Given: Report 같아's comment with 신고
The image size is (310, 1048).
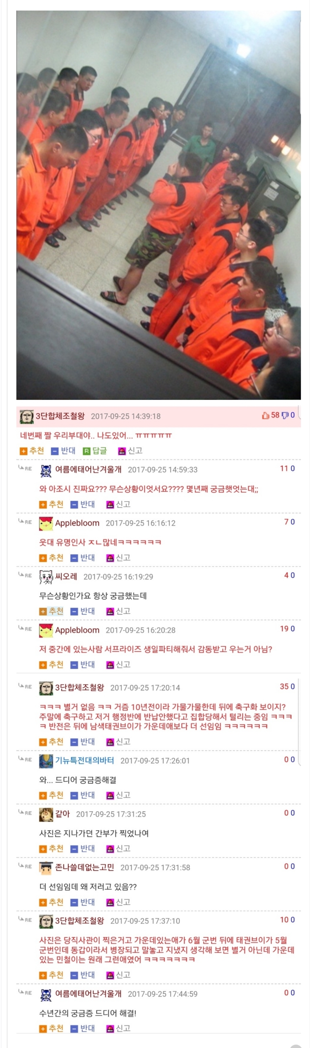Looking at the screenshot, I should coord(118,848).
